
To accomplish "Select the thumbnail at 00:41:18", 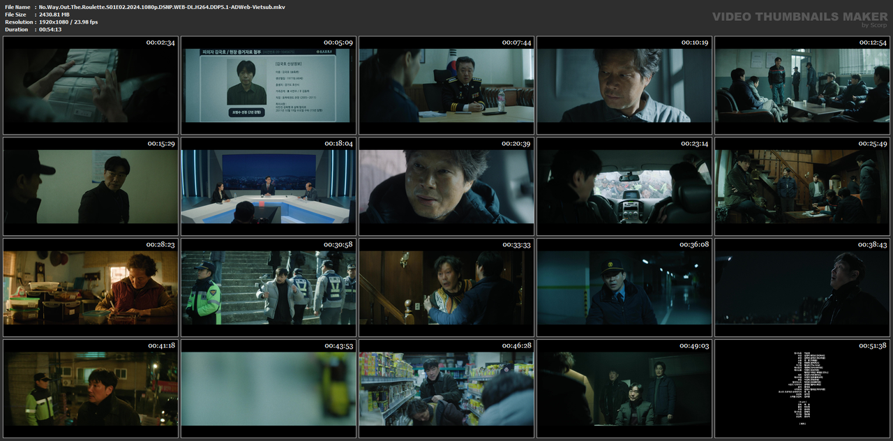I will click(90, 389).
